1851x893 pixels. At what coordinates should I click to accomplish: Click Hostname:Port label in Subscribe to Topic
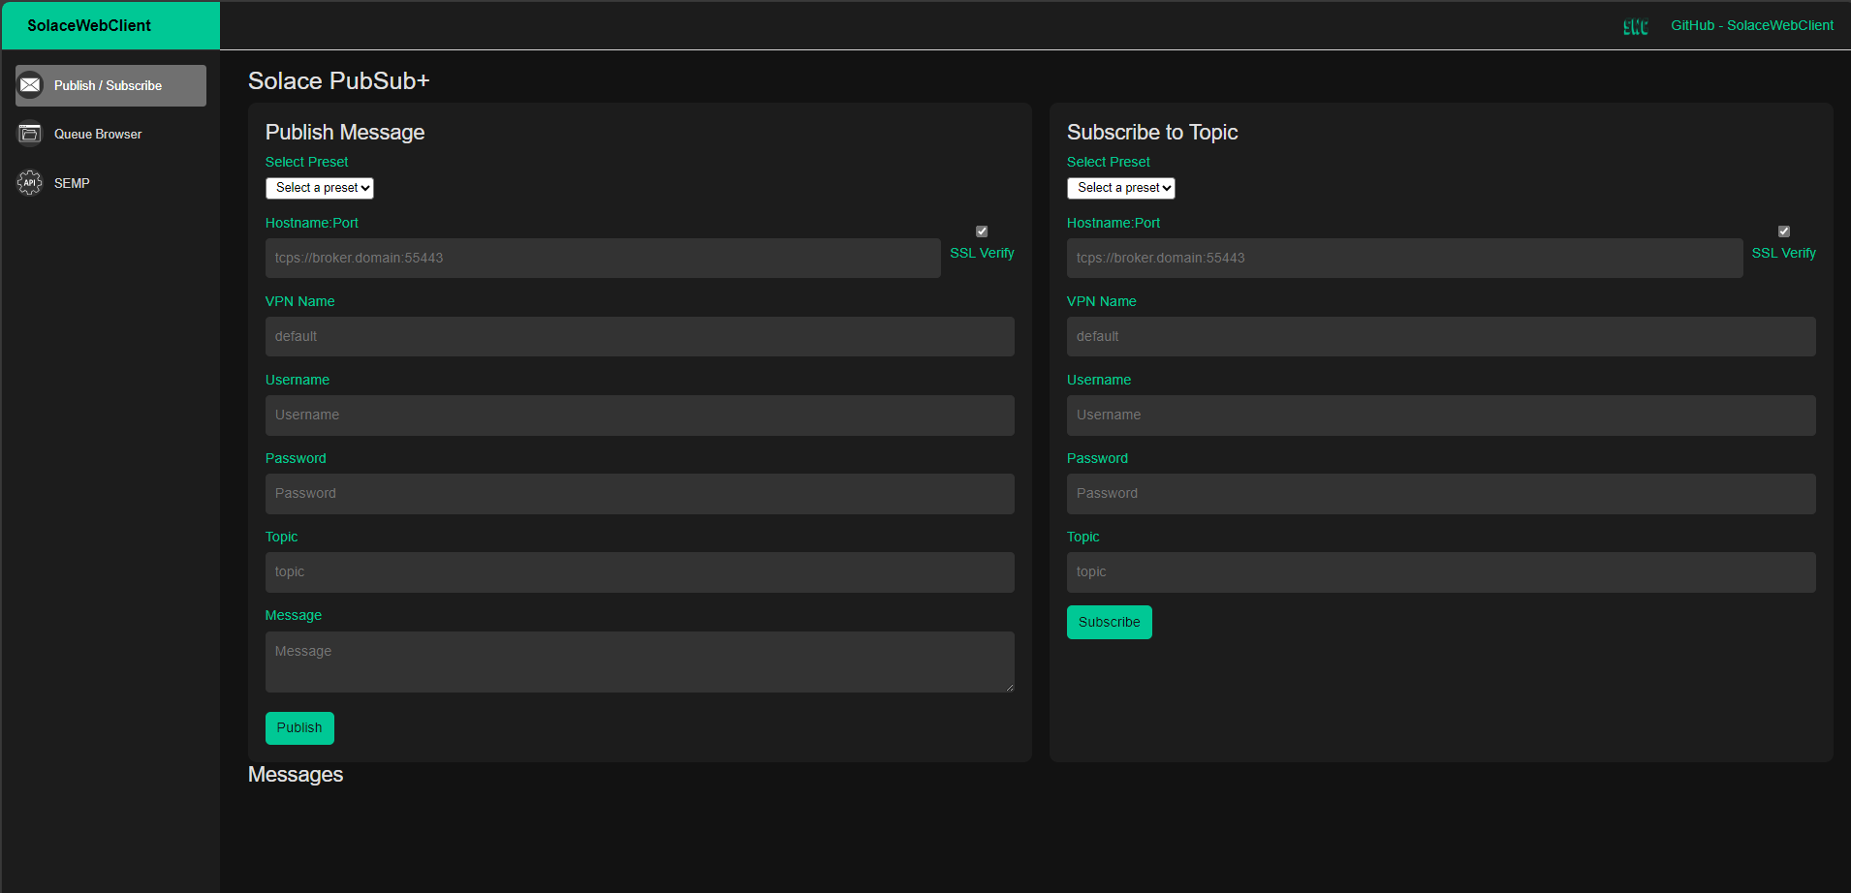coord(1114,223)
